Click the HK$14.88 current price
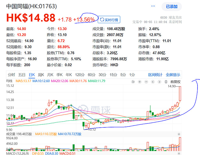This screenshot has width=200, height=155. [31, 18]
